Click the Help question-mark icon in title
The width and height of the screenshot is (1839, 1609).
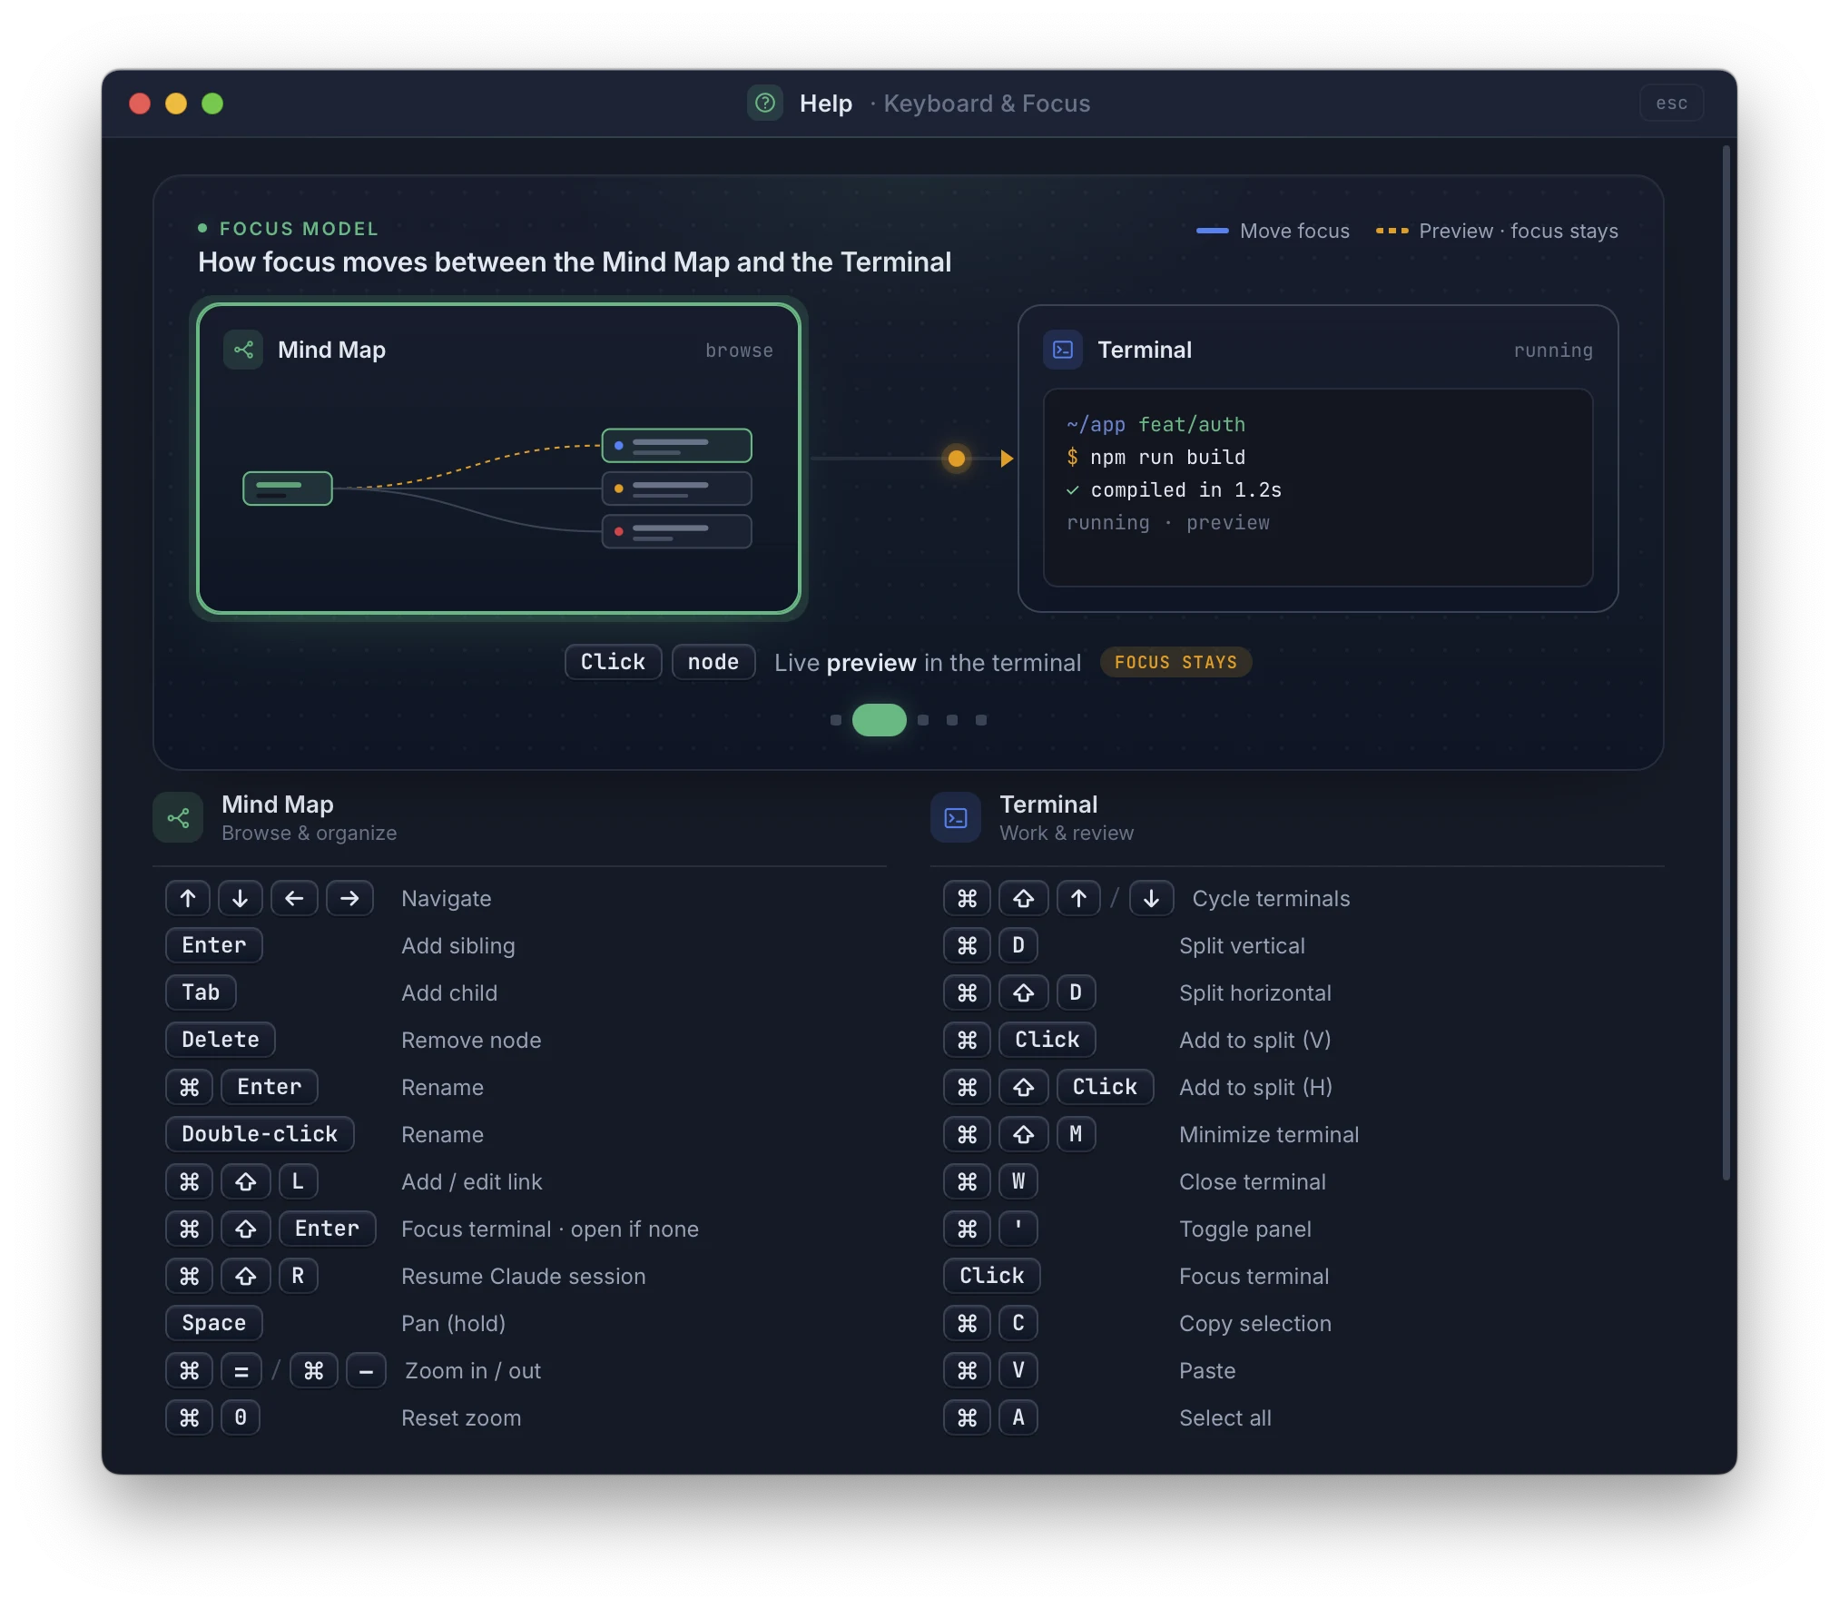click(765, 103)
